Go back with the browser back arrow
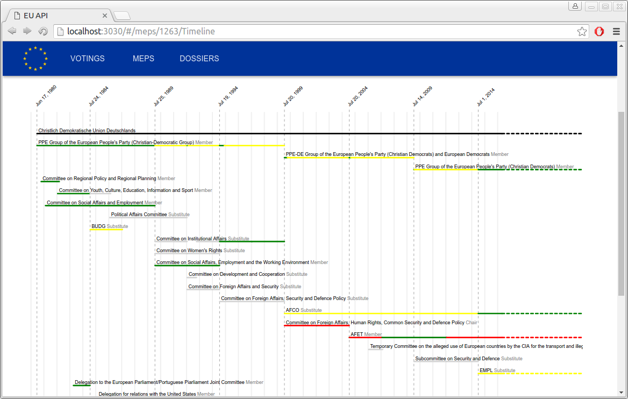The width and height of the screenshot is (628, 399). (12, 31)
